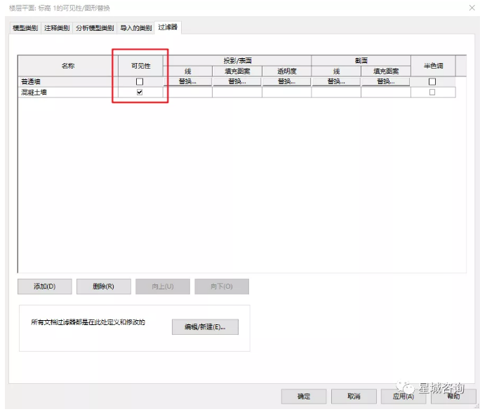This screenshot has width=487, height=414.
Task: Click the 删除(R) button
Action: [x=103, y=287]
